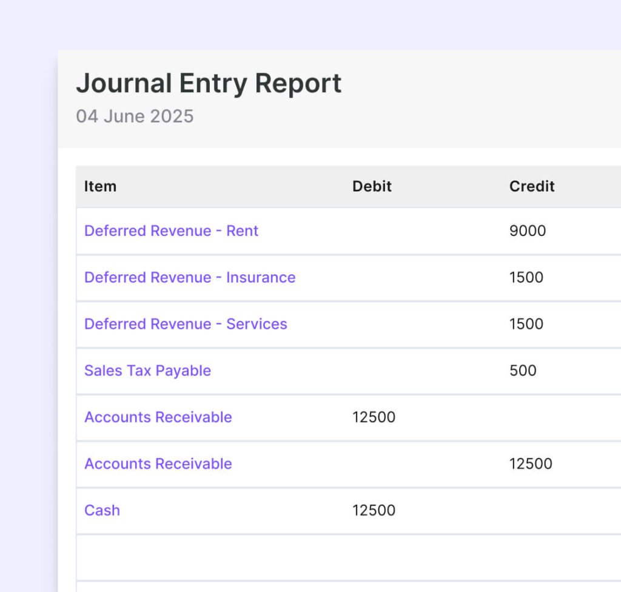Open the Deferred Revenue - Insurance link
621x592 pixels.
click(190, 278)
